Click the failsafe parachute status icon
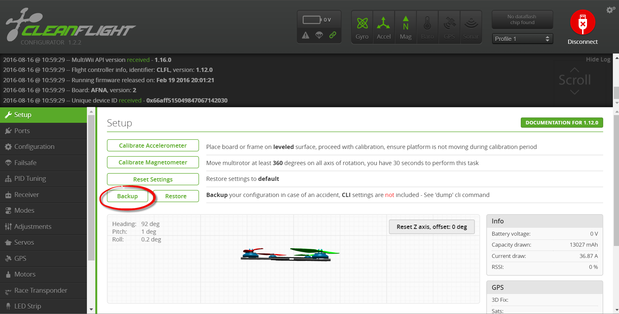 pyautogui.click(x=319, y=35)
